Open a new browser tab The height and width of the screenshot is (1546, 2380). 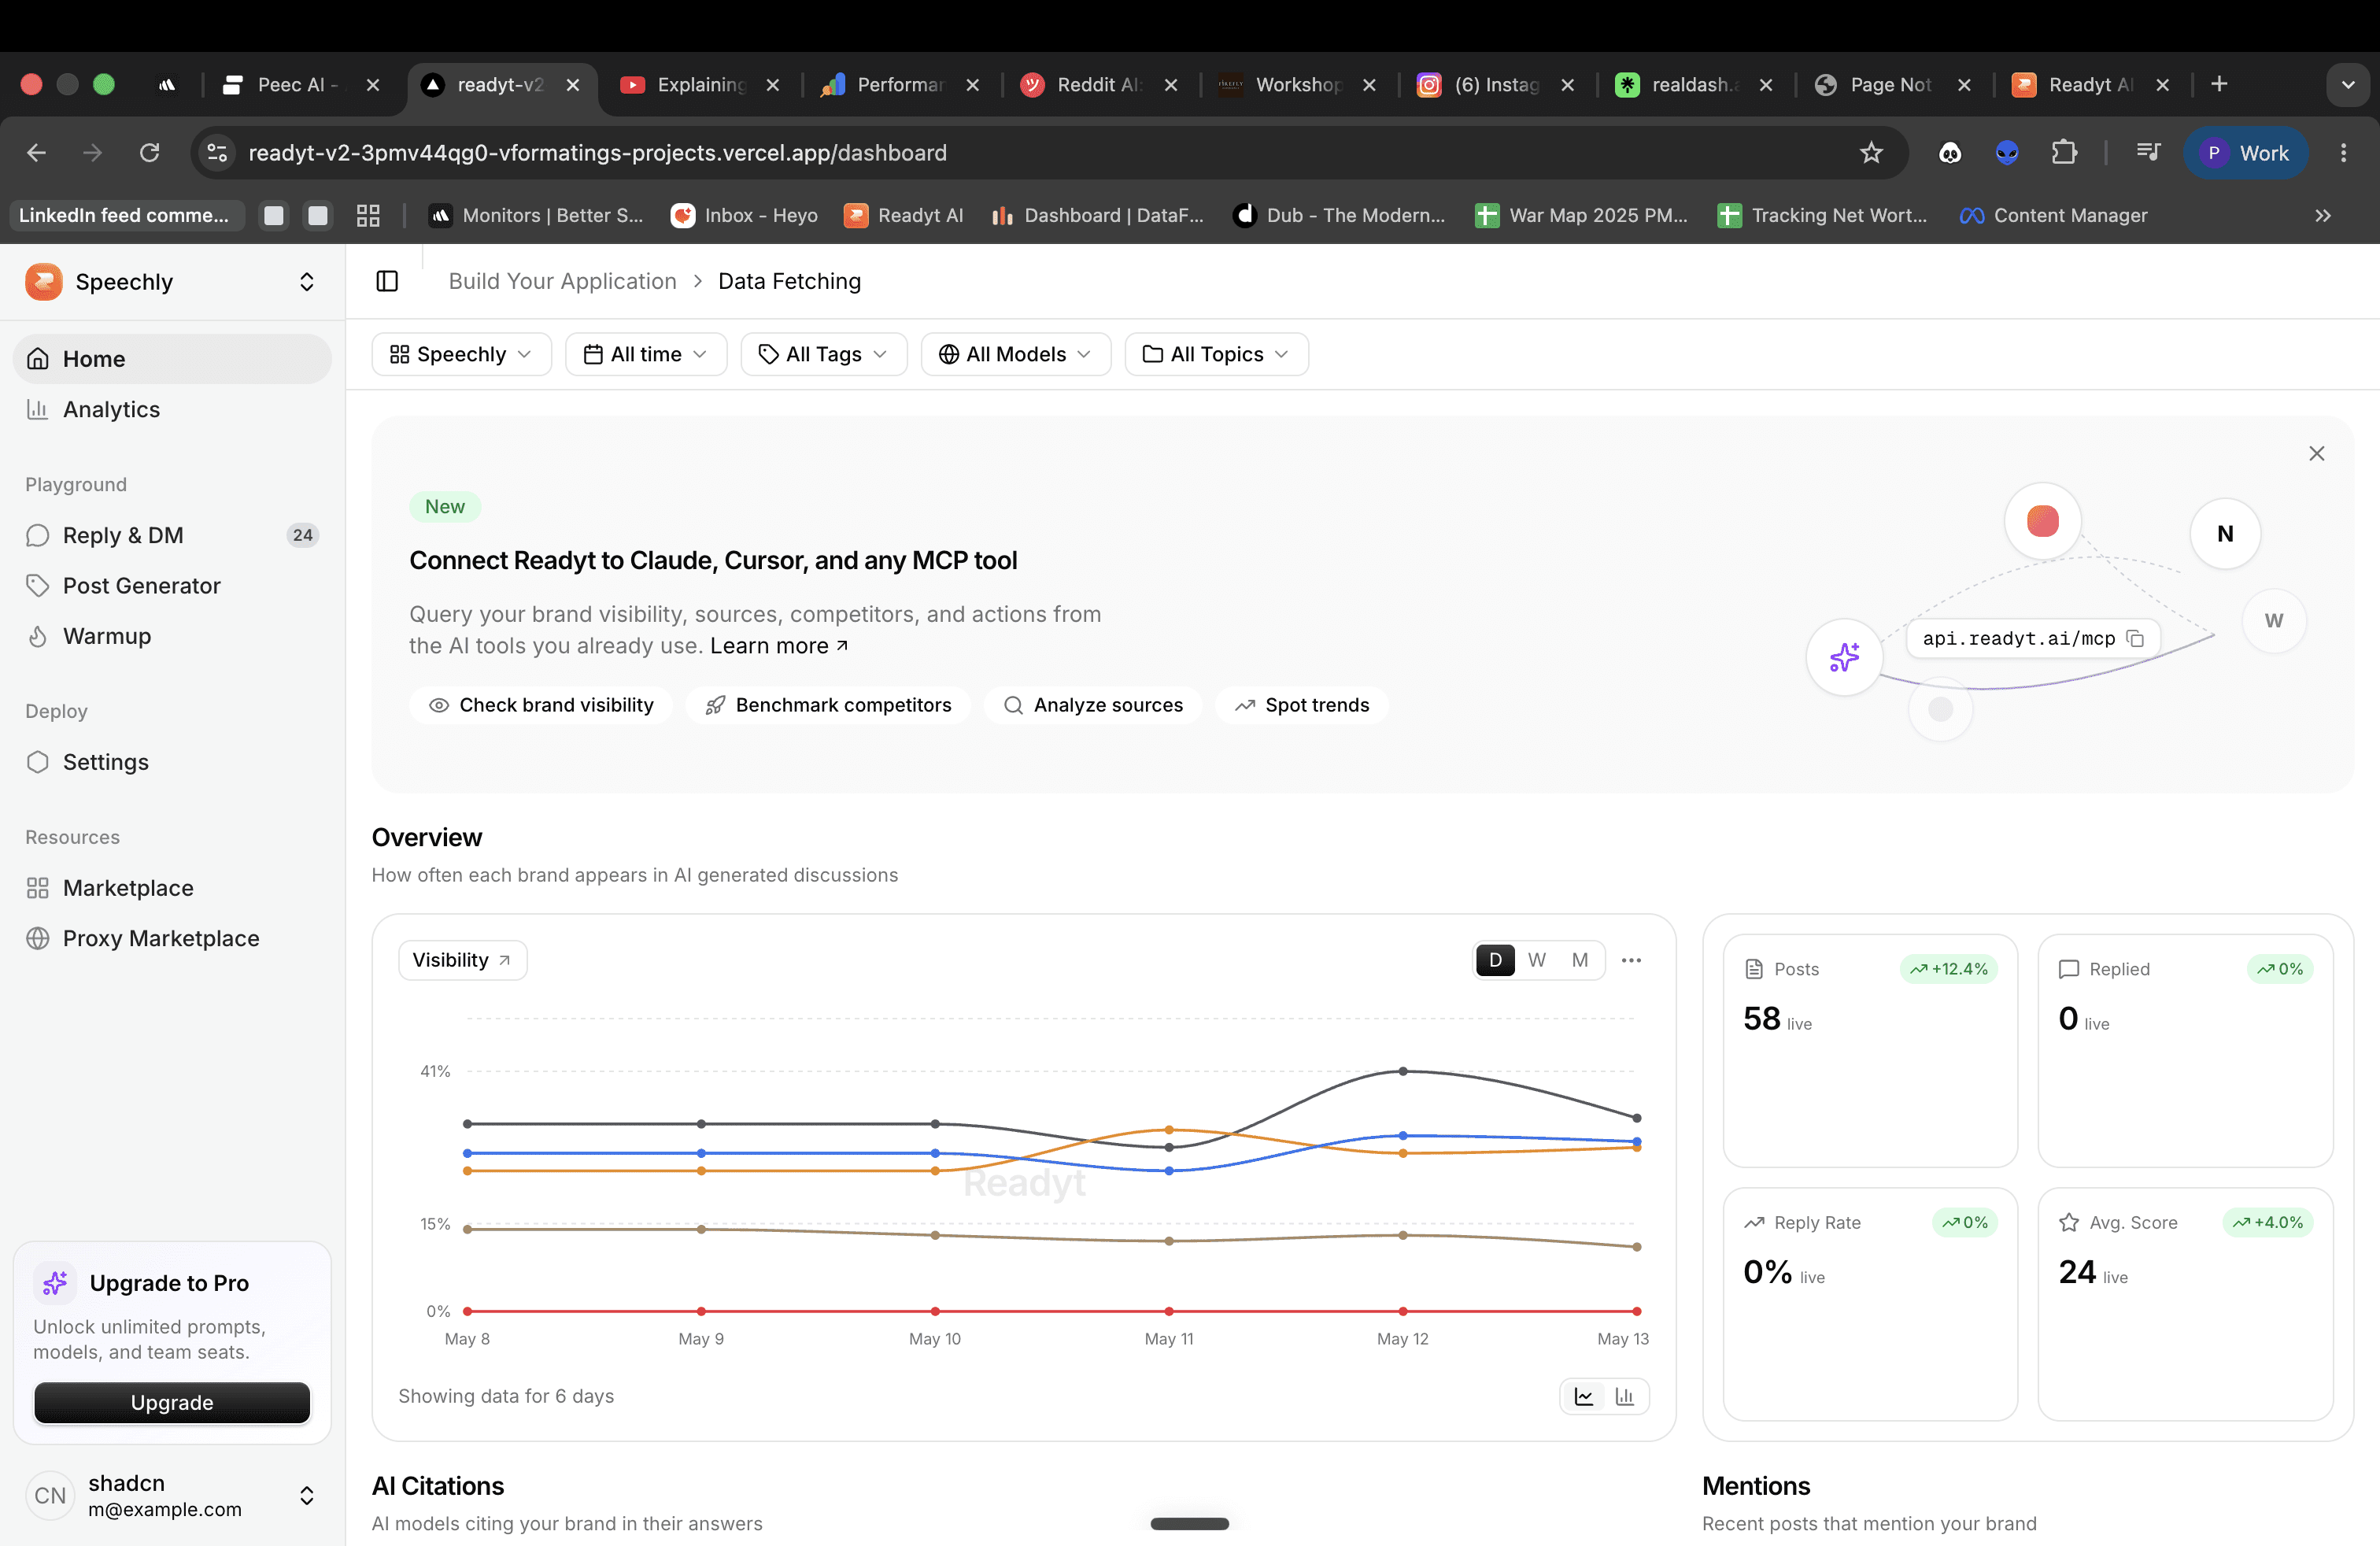tap(2219, 84)
